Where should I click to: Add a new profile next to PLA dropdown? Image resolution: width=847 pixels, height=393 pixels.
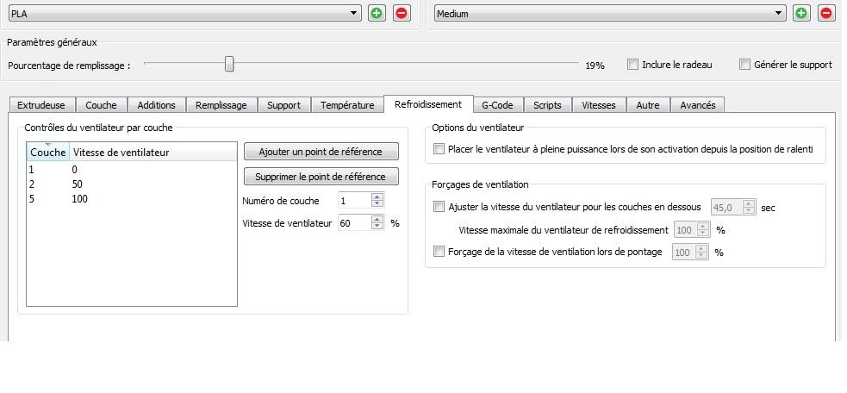[x=377, y=14]
